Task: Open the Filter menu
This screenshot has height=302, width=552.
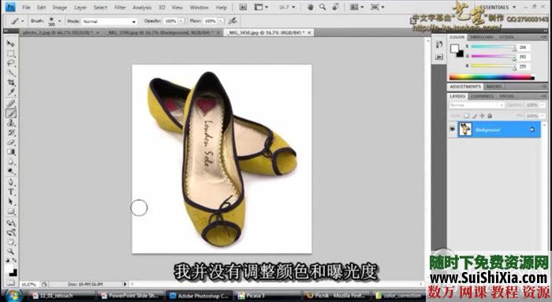Action: [x=120, y=7]
